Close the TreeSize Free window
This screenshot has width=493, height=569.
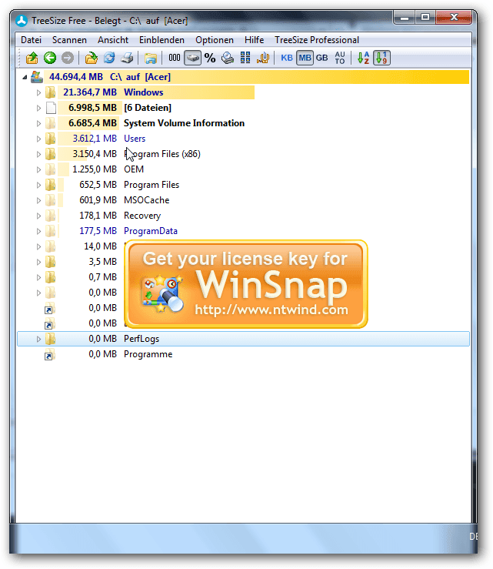click(454, 18)
